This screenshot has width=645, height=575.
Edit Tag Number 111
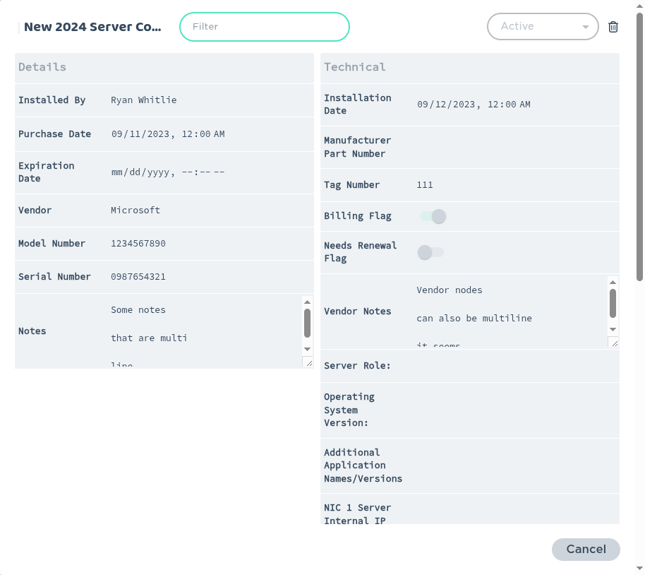pos(516,185)
